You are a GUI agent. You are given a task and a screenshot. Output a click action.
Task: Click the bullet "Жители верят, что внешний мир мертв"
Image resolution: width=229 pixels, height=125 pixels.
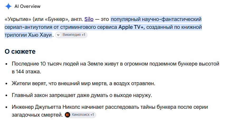(x=83, y=83)
